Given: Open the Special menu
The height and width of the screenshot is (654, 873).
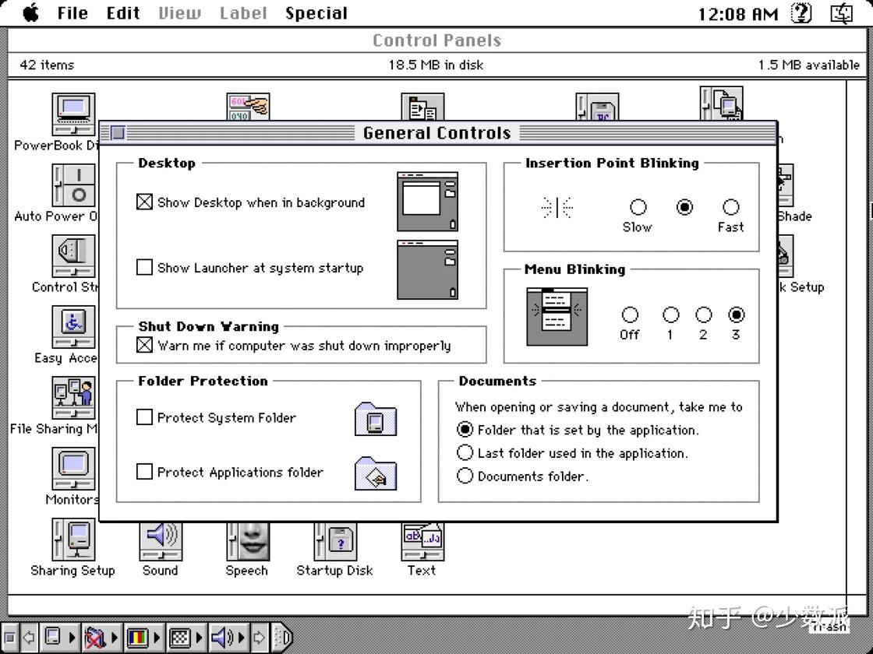Looking at the screenshot, I should tap(316, 12).
